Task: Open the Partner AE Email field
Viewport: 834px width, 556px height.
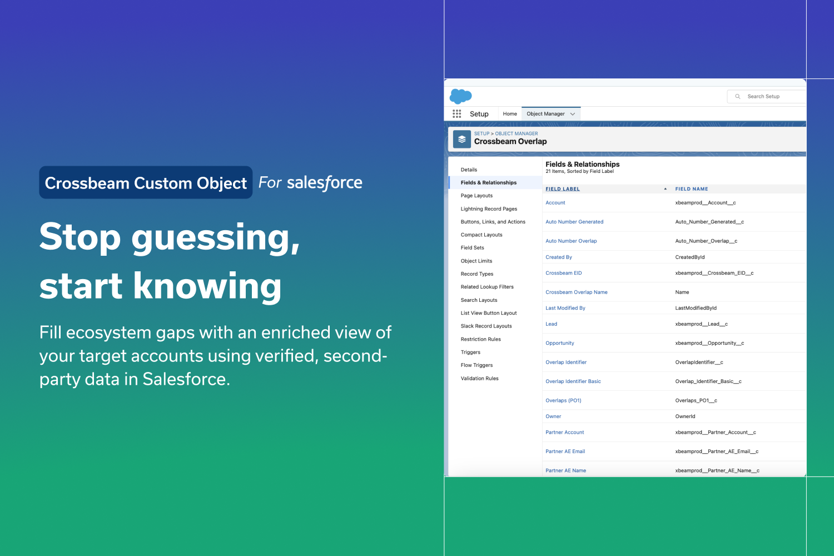Action: [565, 451]
